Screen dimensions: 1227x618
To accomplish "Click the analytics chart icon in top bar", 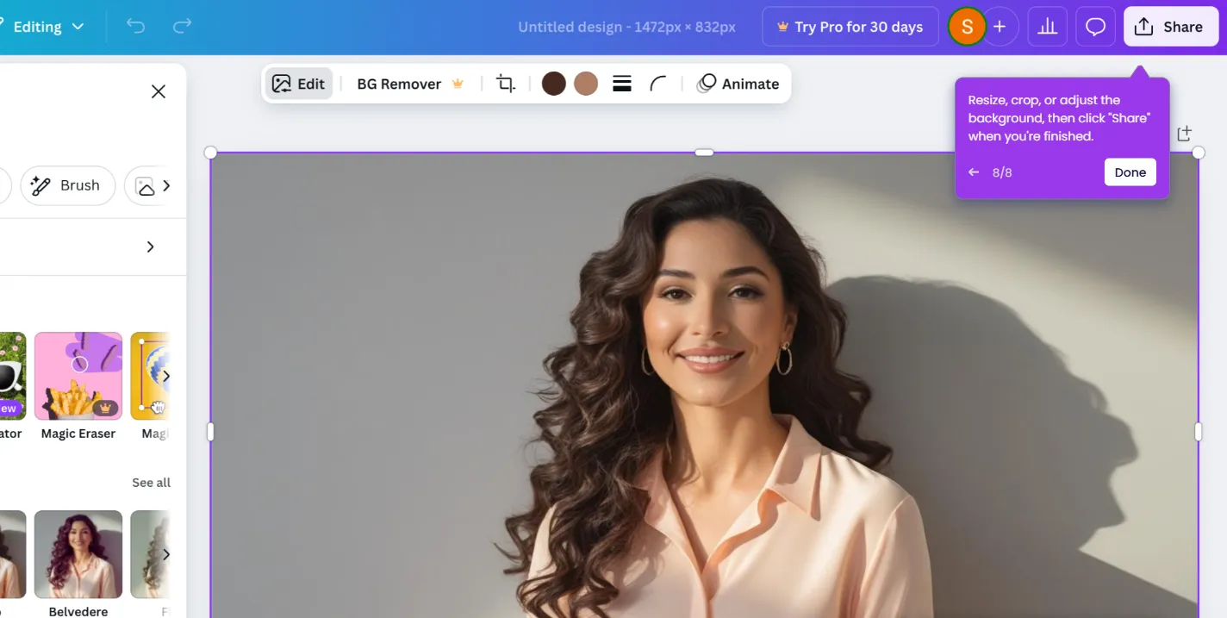I will pyautogui.click(x=1047, y=26).
